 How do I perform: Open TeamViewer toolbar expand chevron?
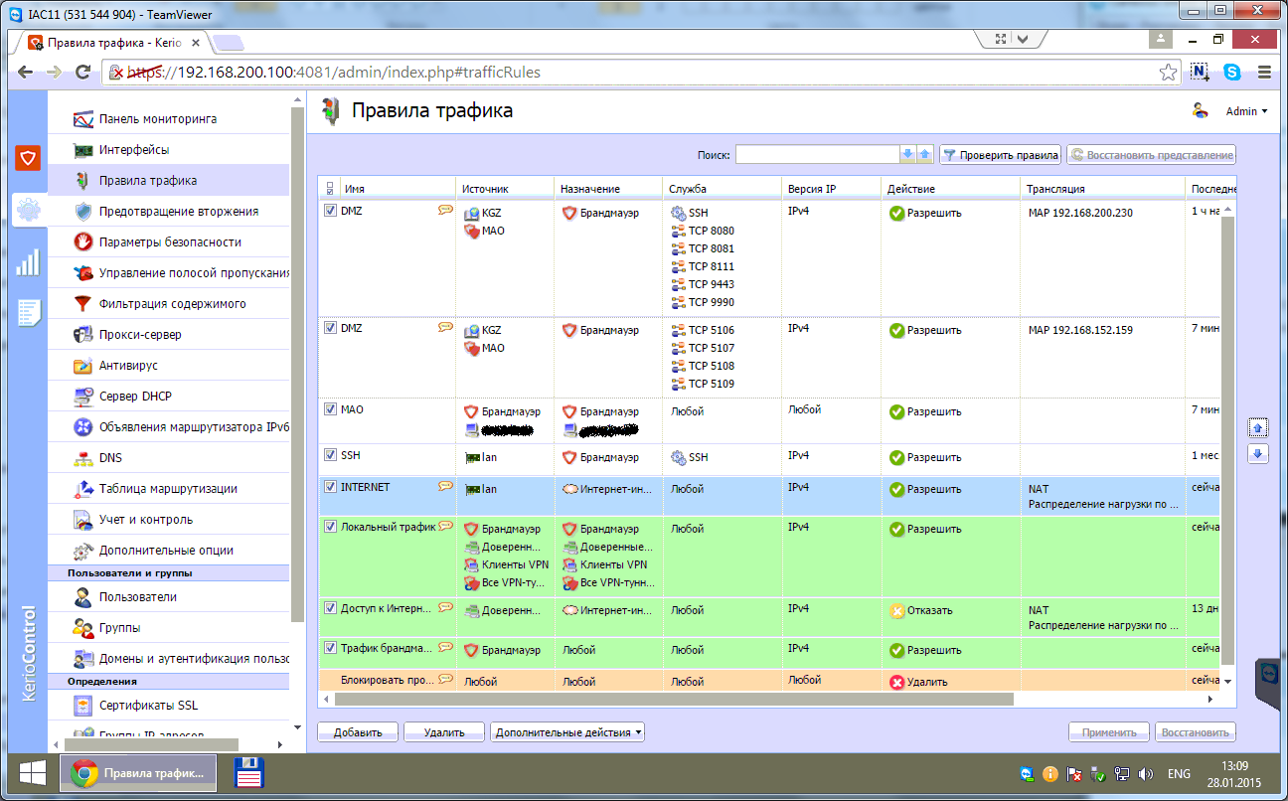pyautogui.click(x=1023, y=39)
